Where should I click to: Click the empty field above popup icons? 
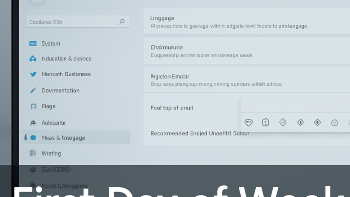295,106
